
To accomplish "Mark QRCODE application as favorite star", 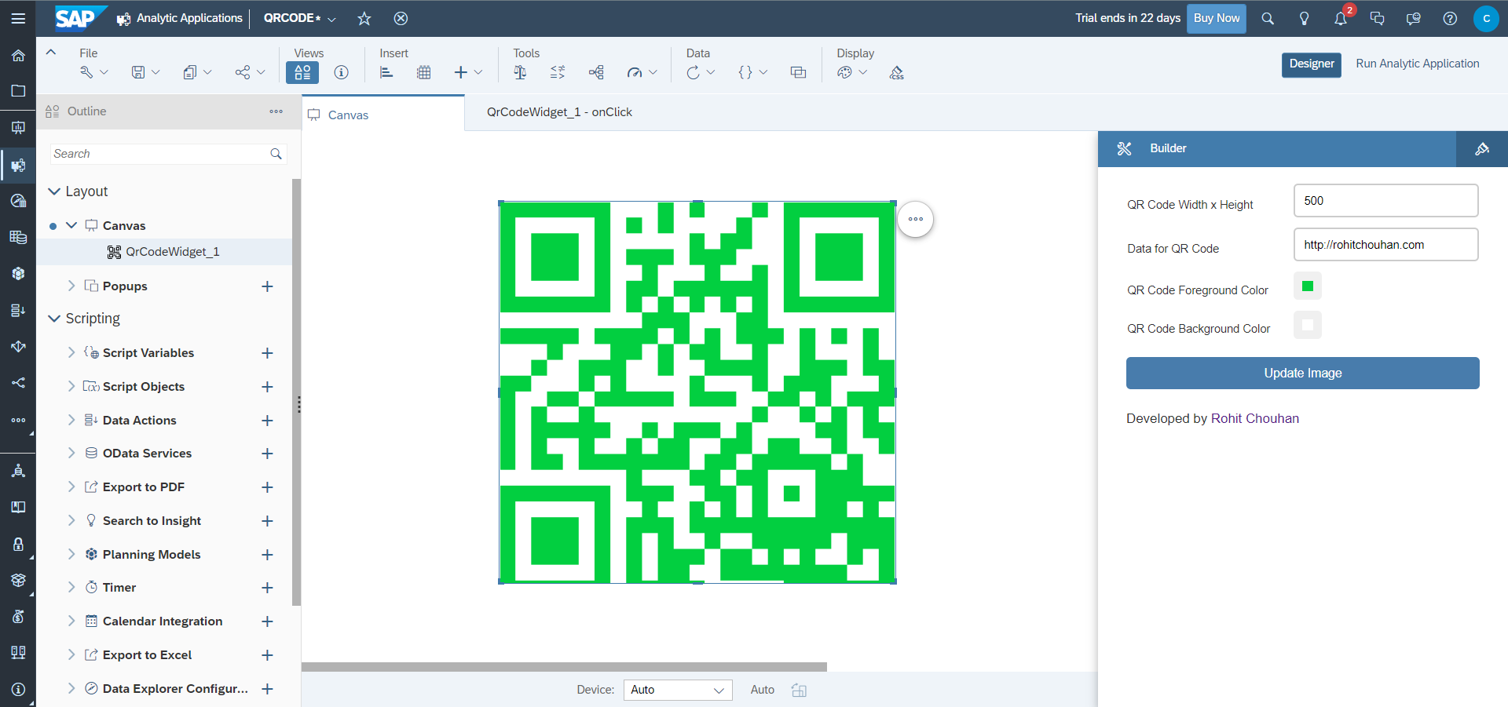I will point(364,18).
